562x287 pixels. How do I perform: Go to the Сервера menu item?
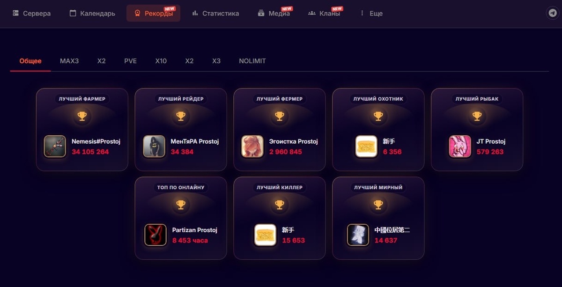click(x=32, y=14)
